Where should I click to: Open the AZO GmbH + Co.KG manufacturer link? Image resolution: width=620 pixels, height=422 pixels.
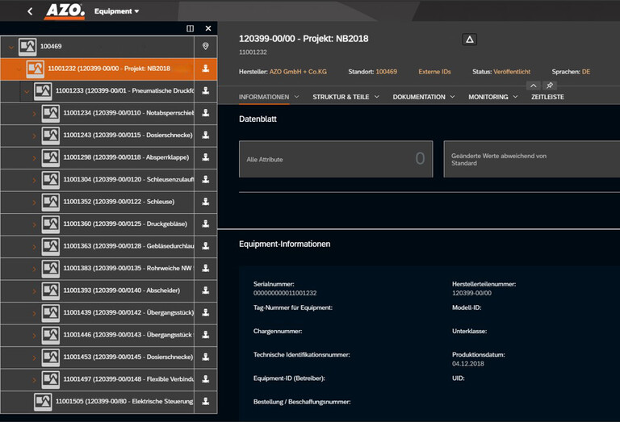tap(298, 72)
